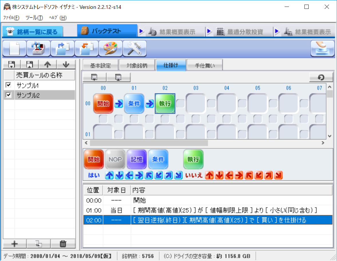This screenshot has width=337, height=261.
Task: Click the 条件 block in the flowchart grid
Action: click(134, 103)
